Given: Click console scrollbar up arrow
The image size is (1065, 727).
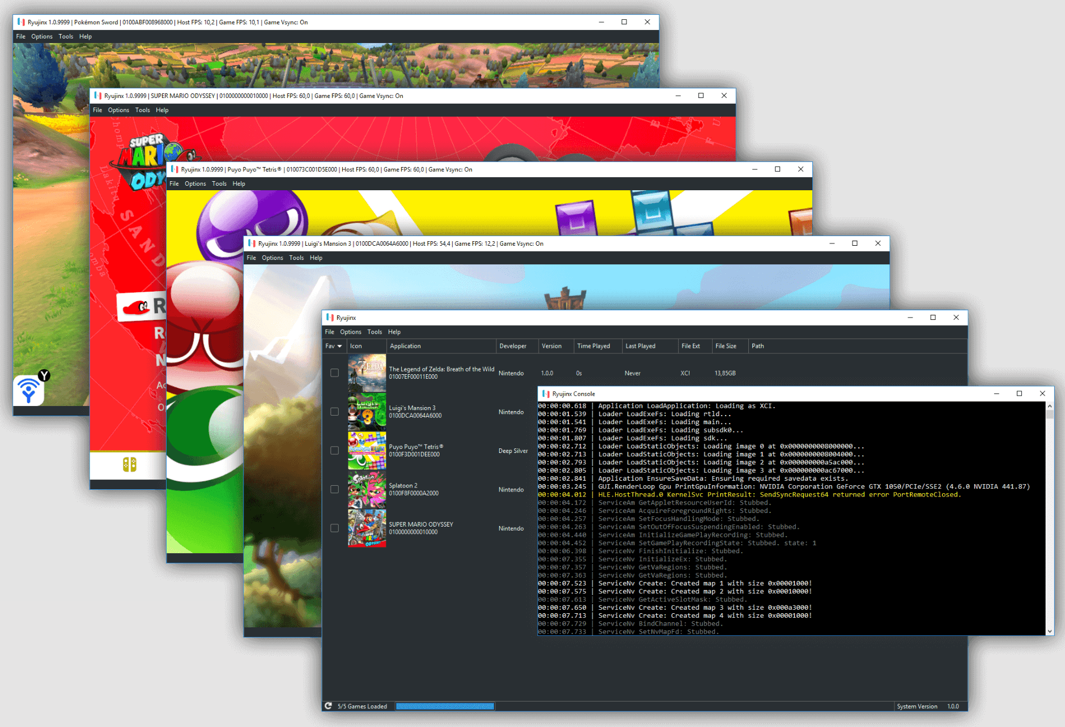Looking at the screenshot, I should coord(1049,406).
